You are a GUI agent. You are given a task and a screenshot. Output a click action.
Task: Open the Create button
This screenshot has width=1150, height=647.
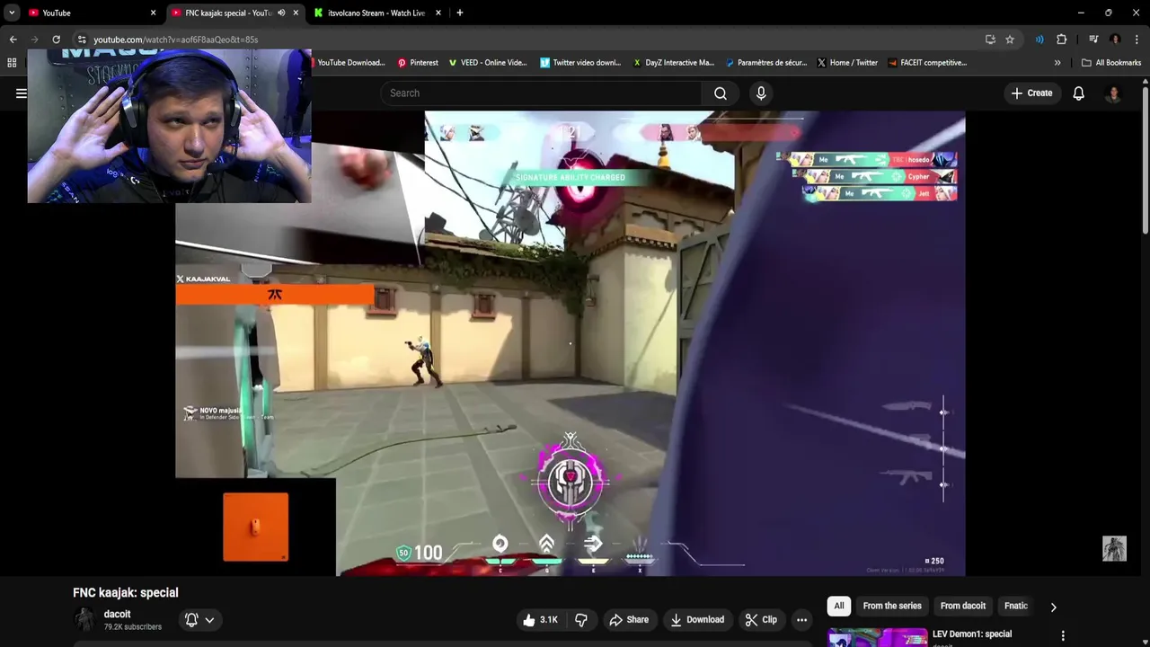point(1031,93)
